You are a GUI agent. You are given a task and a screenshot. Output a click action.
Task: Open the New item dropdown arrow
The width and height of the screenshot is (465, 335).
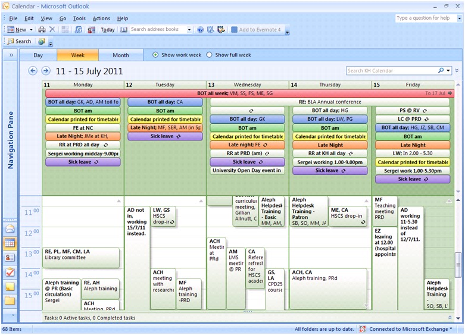(x=31, y=30)
